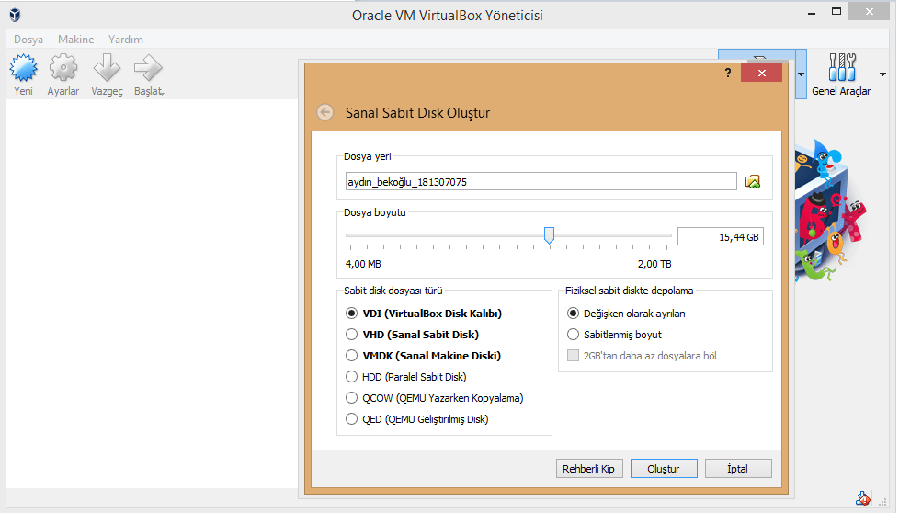
Task: Click the İptal button
Action: [x=738, y=469]
